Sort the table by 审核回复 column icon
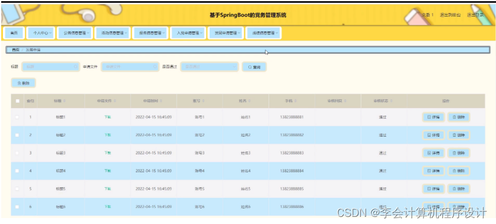This screenshot has width=496, height=224. [x=345, y=101]
